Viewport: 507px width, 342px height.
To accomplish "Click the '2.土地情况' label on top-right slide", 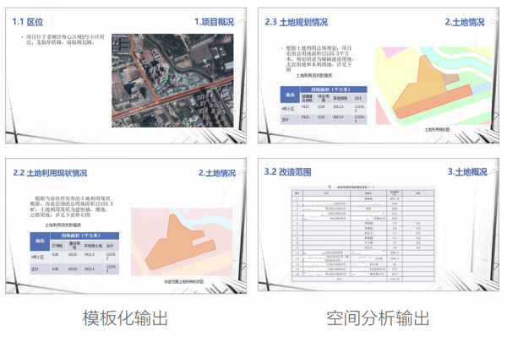I will tap(467, 22).
